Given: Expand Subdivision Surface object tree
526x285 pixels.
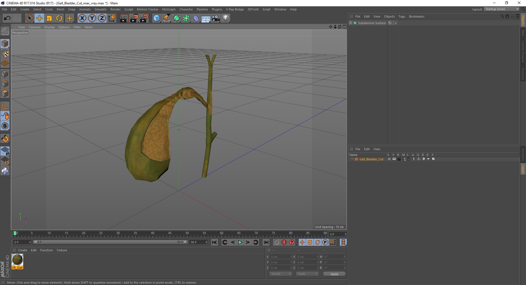Looking at the screenshot, I should [x=351, y=23].
